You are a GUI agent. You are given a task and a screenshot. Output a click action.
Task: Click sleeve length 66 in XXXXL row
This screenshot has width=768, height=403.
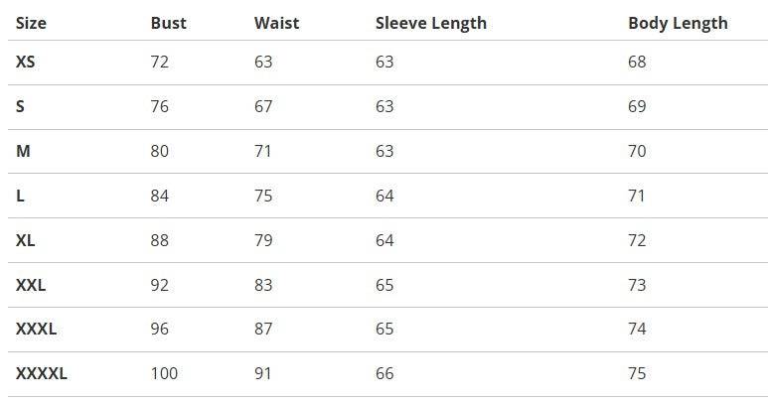coord(384,373)
